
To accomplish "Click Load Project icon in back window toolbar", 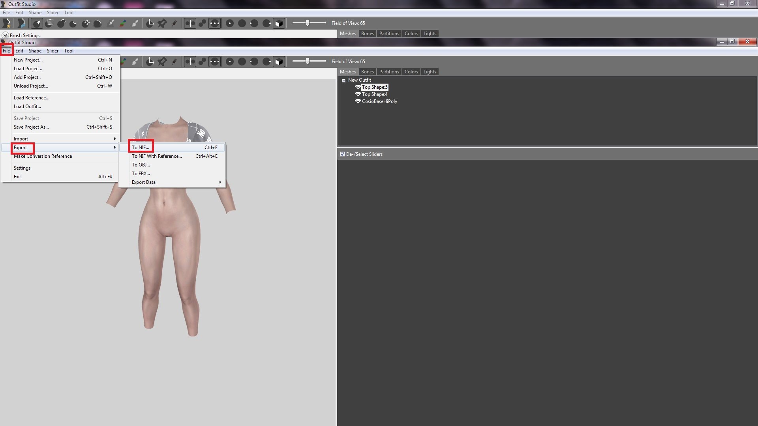I will tap(22, 23).
